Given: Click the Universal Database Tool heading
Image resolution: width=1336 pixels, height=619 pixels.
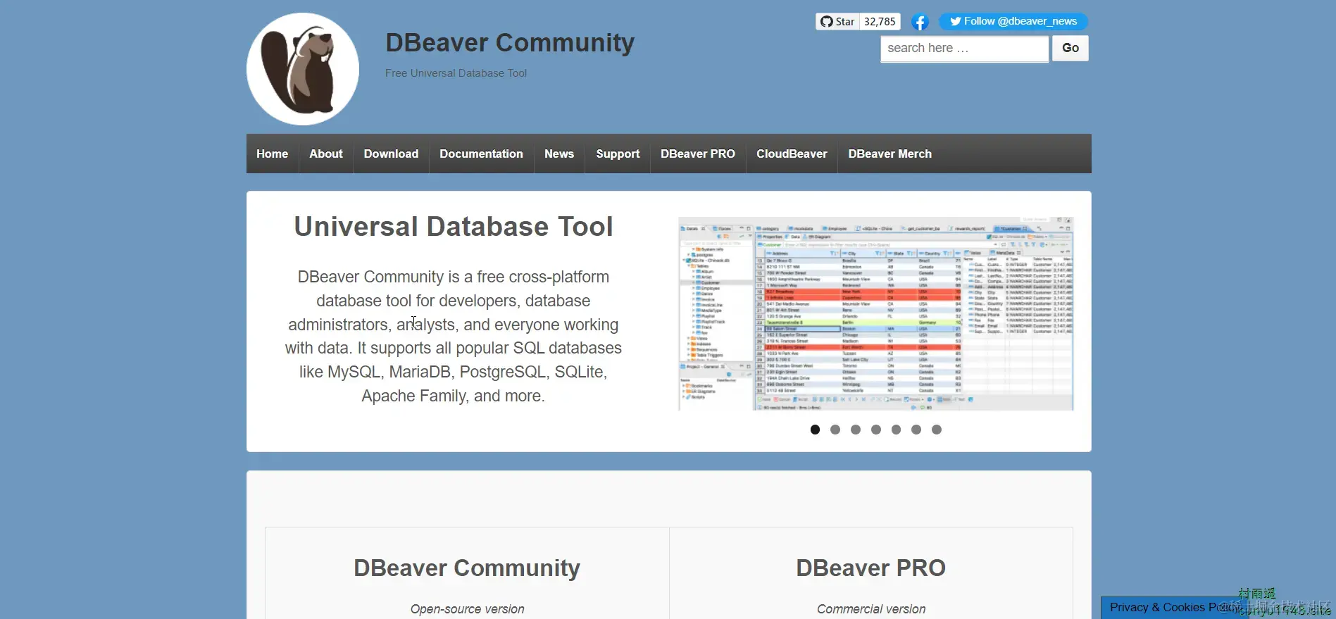Looking at the screenshot, I should click(x=454, y=227).
